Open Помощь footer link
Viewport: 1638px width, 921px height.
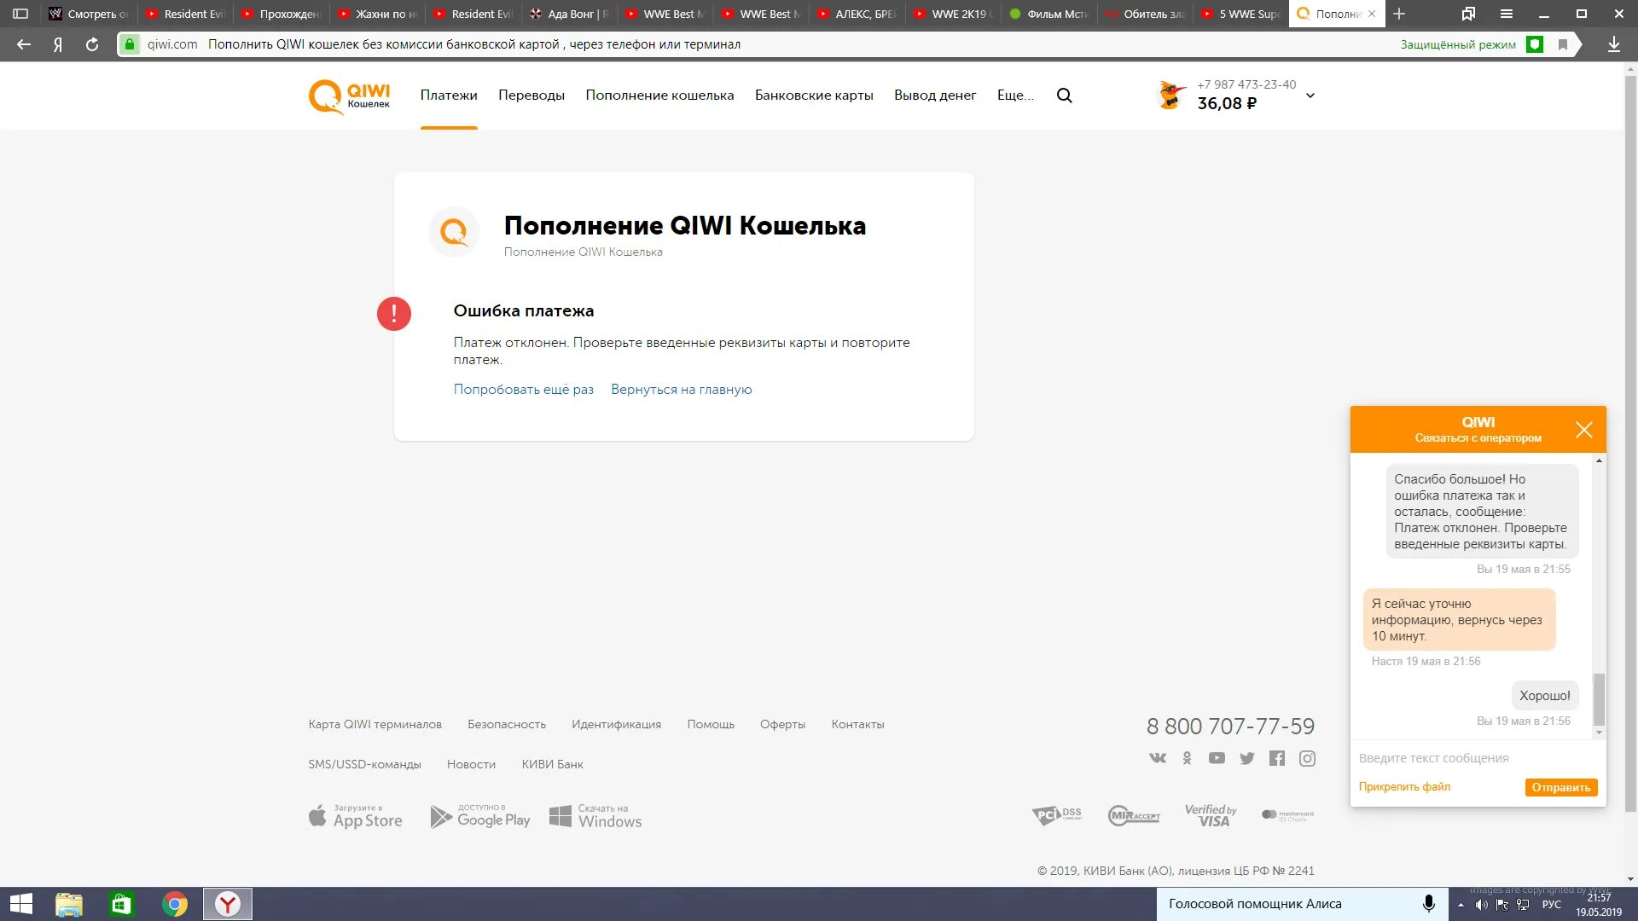pos(711,724)
